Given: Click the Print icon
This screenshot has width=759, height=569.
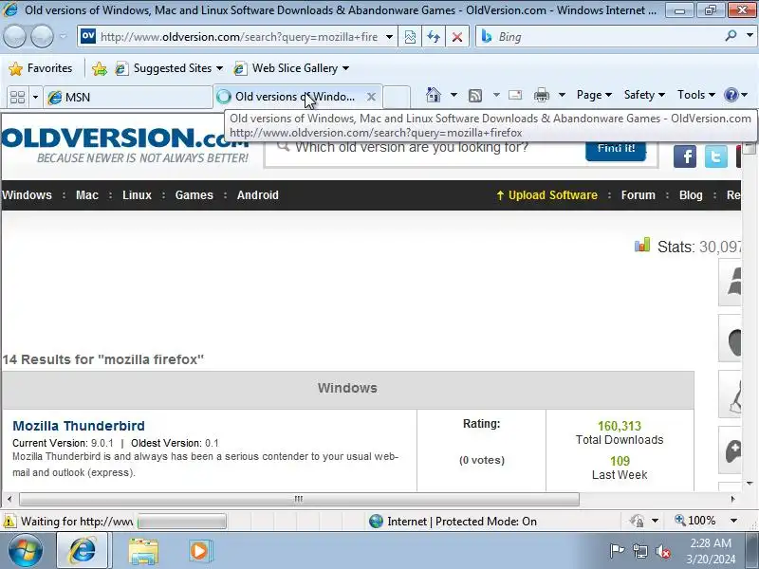Looking at the screenshot, I should (x=542, y=96).
